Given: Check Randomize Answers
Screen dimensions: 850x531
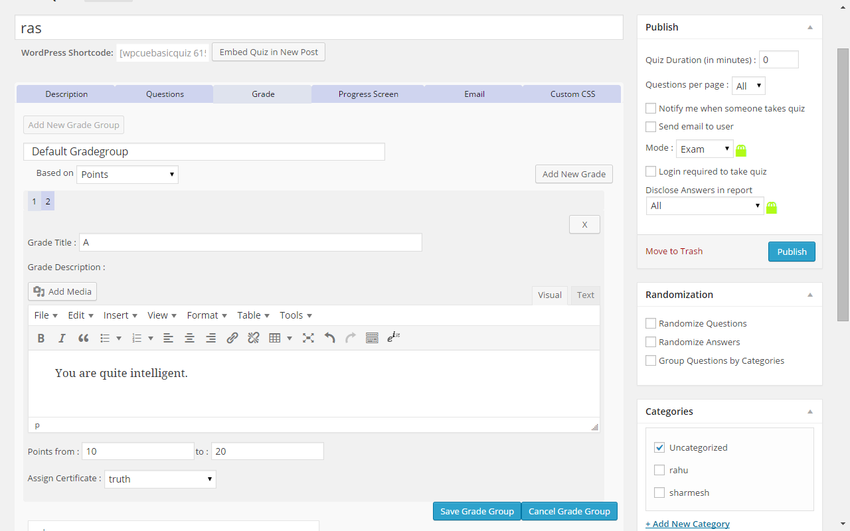Looking at the screenshot, I should click(x=651, y=342).
